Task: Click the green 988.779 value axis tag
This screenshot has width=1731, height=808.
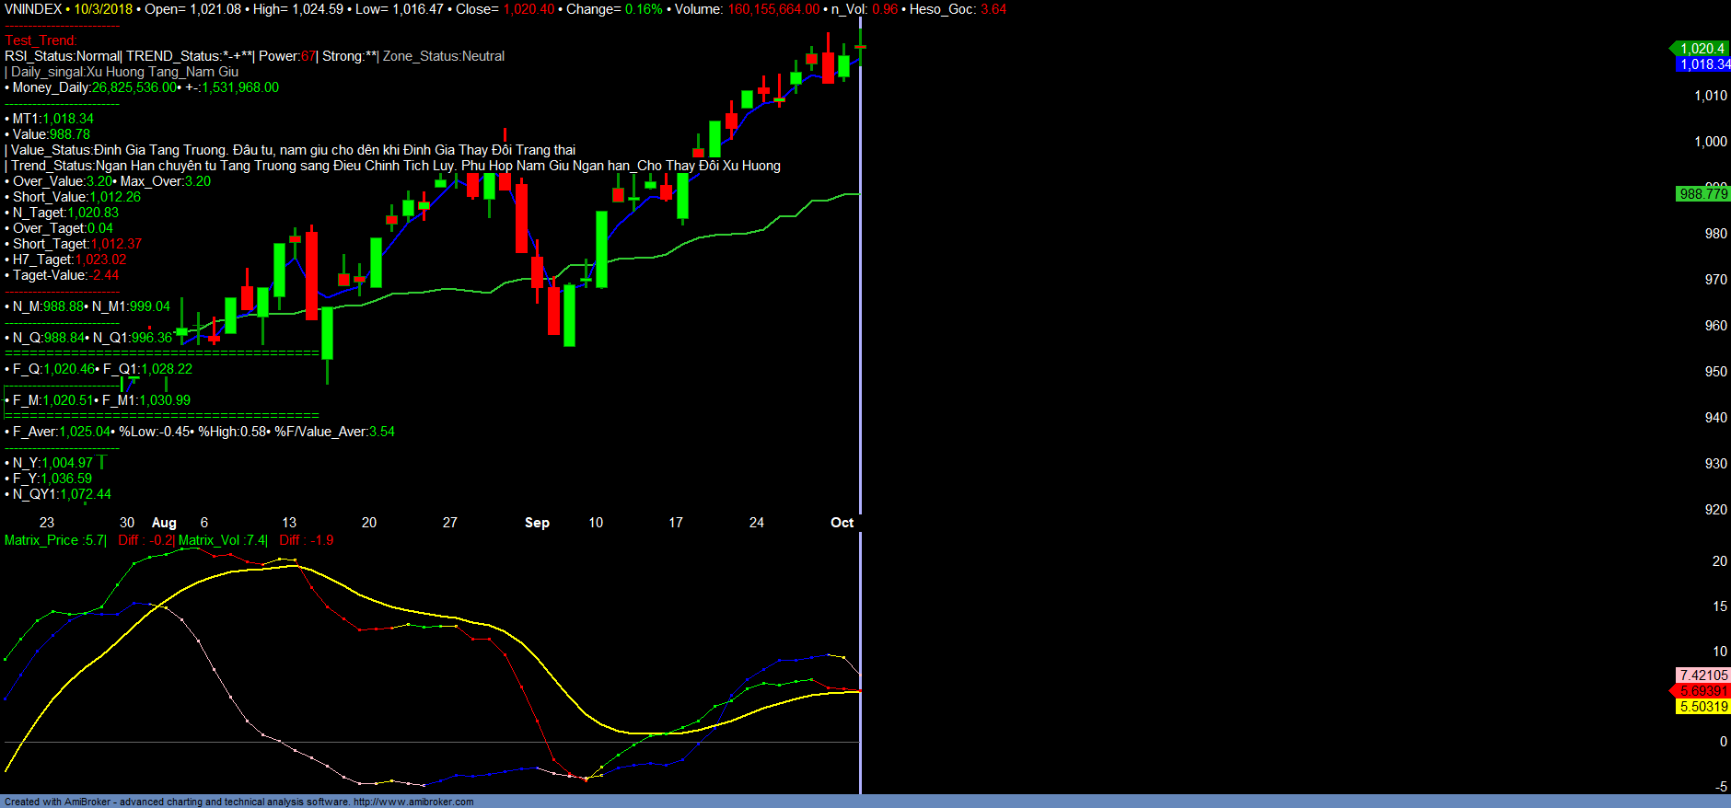Action: (1703, 194)
